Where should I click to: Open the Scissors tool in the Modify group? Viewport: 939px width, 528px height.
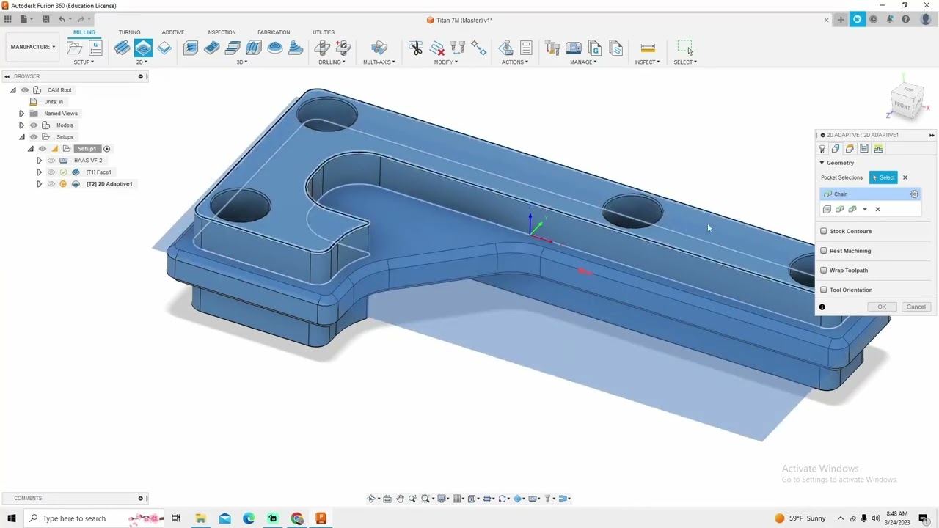coord(416,48)
